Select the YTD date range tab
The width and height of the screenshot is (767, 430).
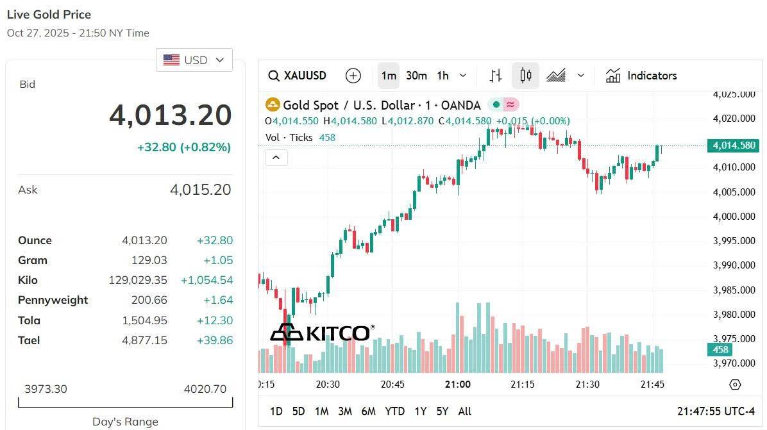(394, 411)
